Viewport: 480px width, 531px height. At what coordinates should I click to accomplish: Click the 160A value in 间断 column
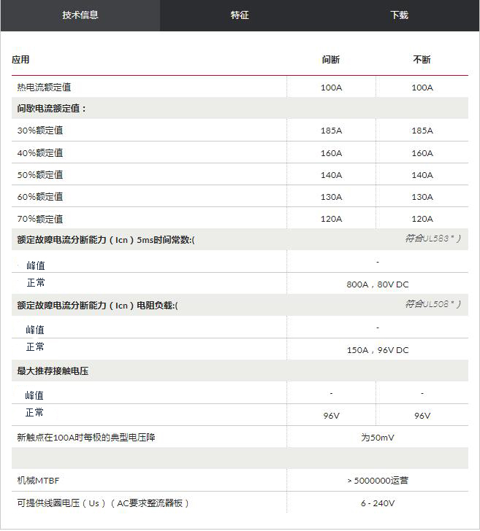pos(331,153)
